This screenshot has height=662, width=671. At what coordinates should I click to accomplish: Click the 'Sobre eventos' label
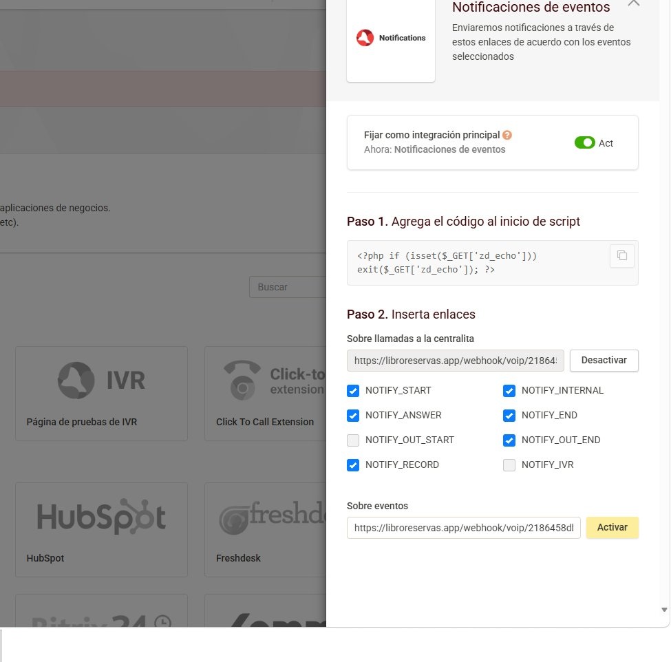377,506
